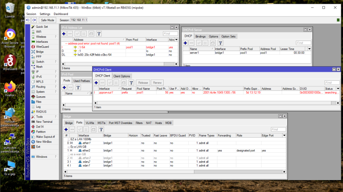Open filter in DHCPv6 Client window
This screenshot has width=343, height=192.
(x=131, y=83)
